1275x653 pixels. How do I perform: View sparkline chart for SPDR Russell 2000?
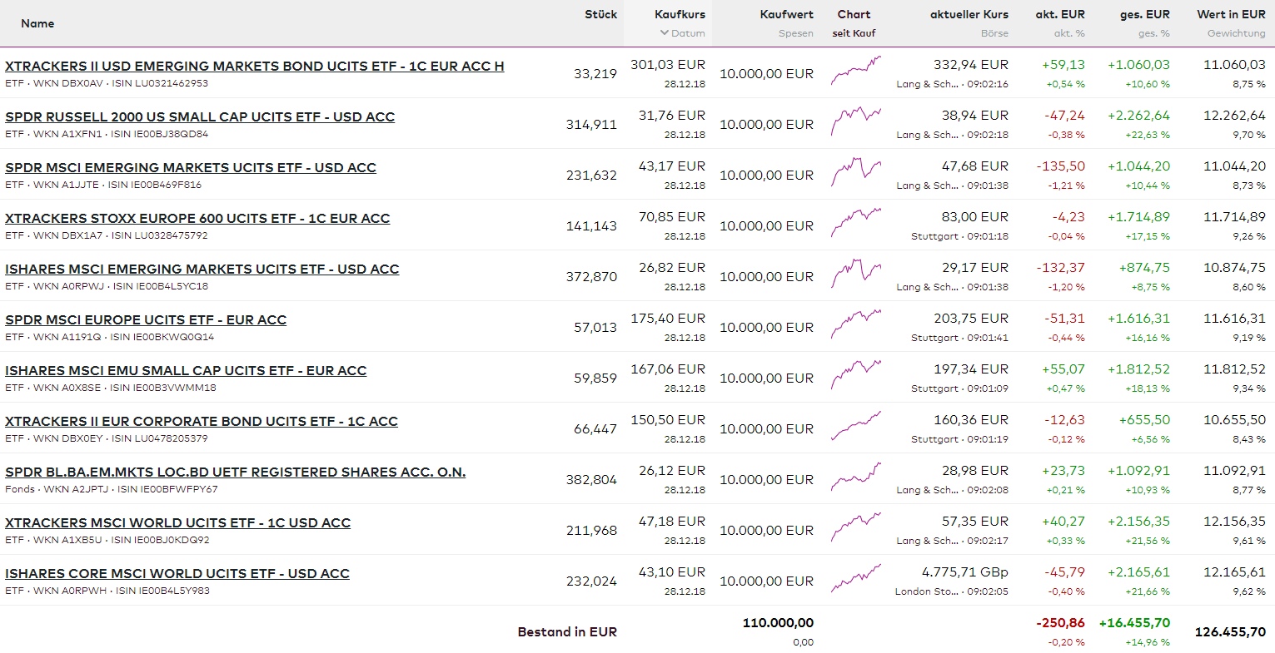tap(855, 122)
